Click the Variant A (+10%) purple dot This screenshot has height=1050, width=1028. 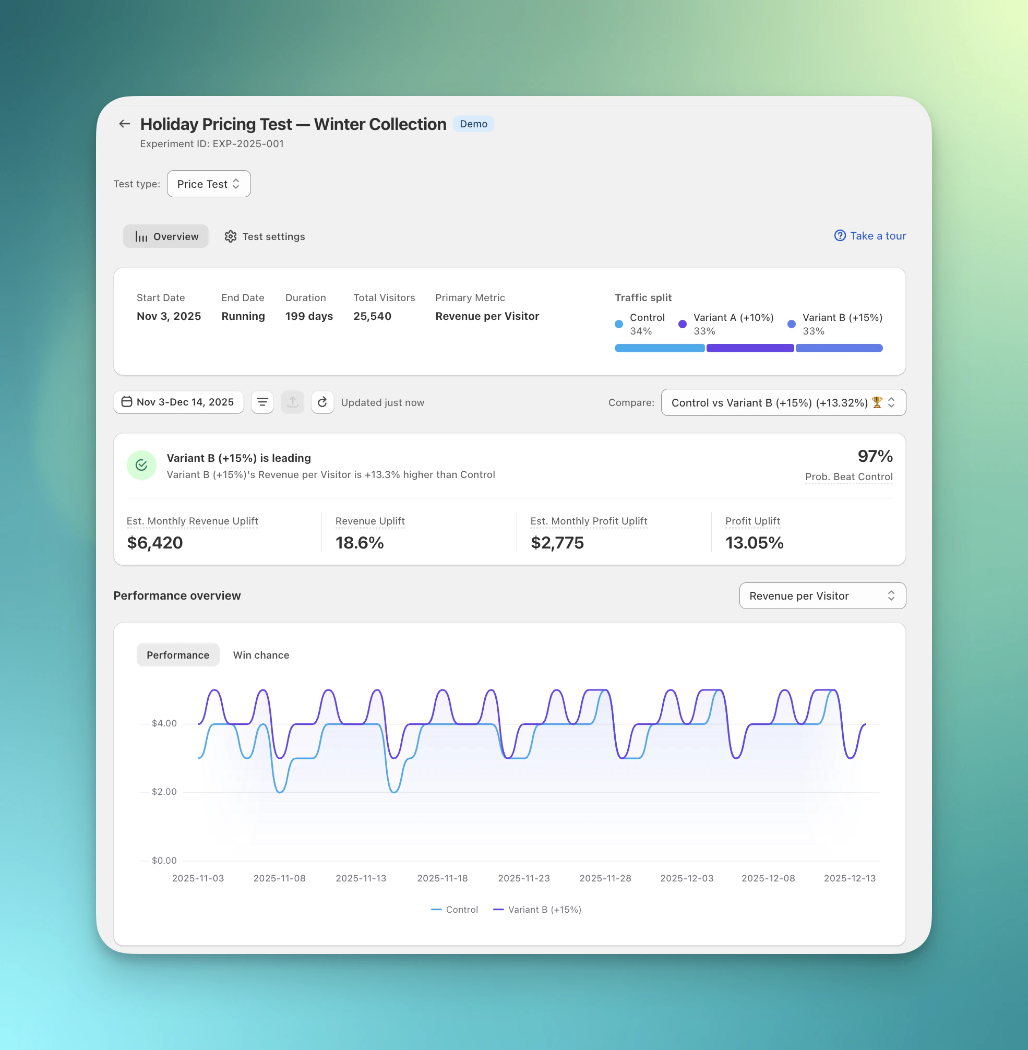683,324
